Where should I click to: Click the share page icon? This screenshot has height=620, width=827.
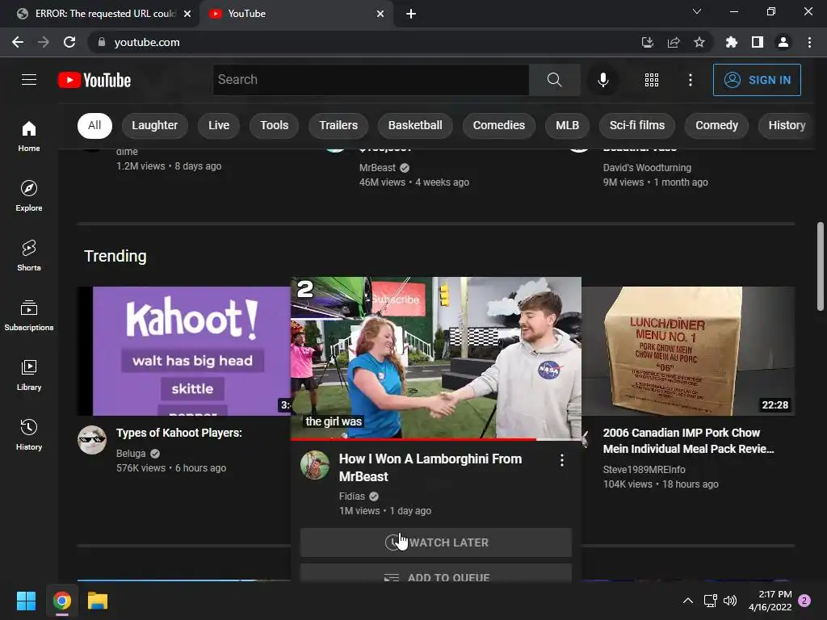coord(674,42)
